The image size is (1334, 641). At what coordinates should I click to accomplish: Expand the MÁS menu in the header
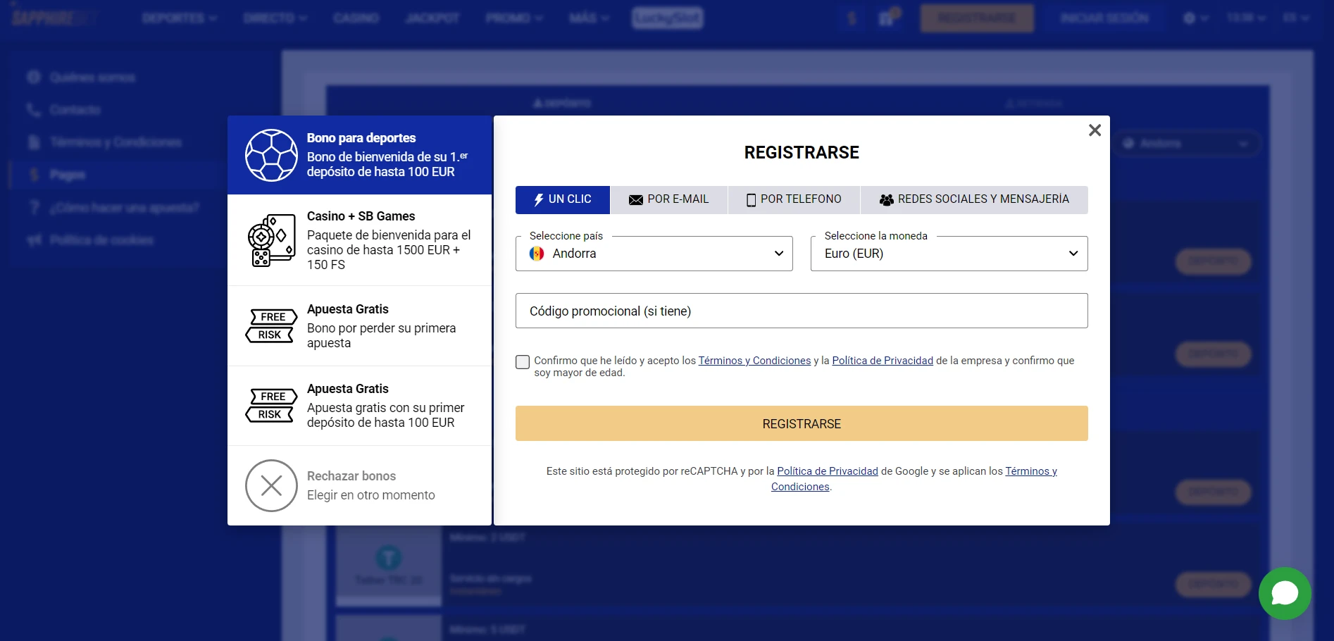coord(590,18)
